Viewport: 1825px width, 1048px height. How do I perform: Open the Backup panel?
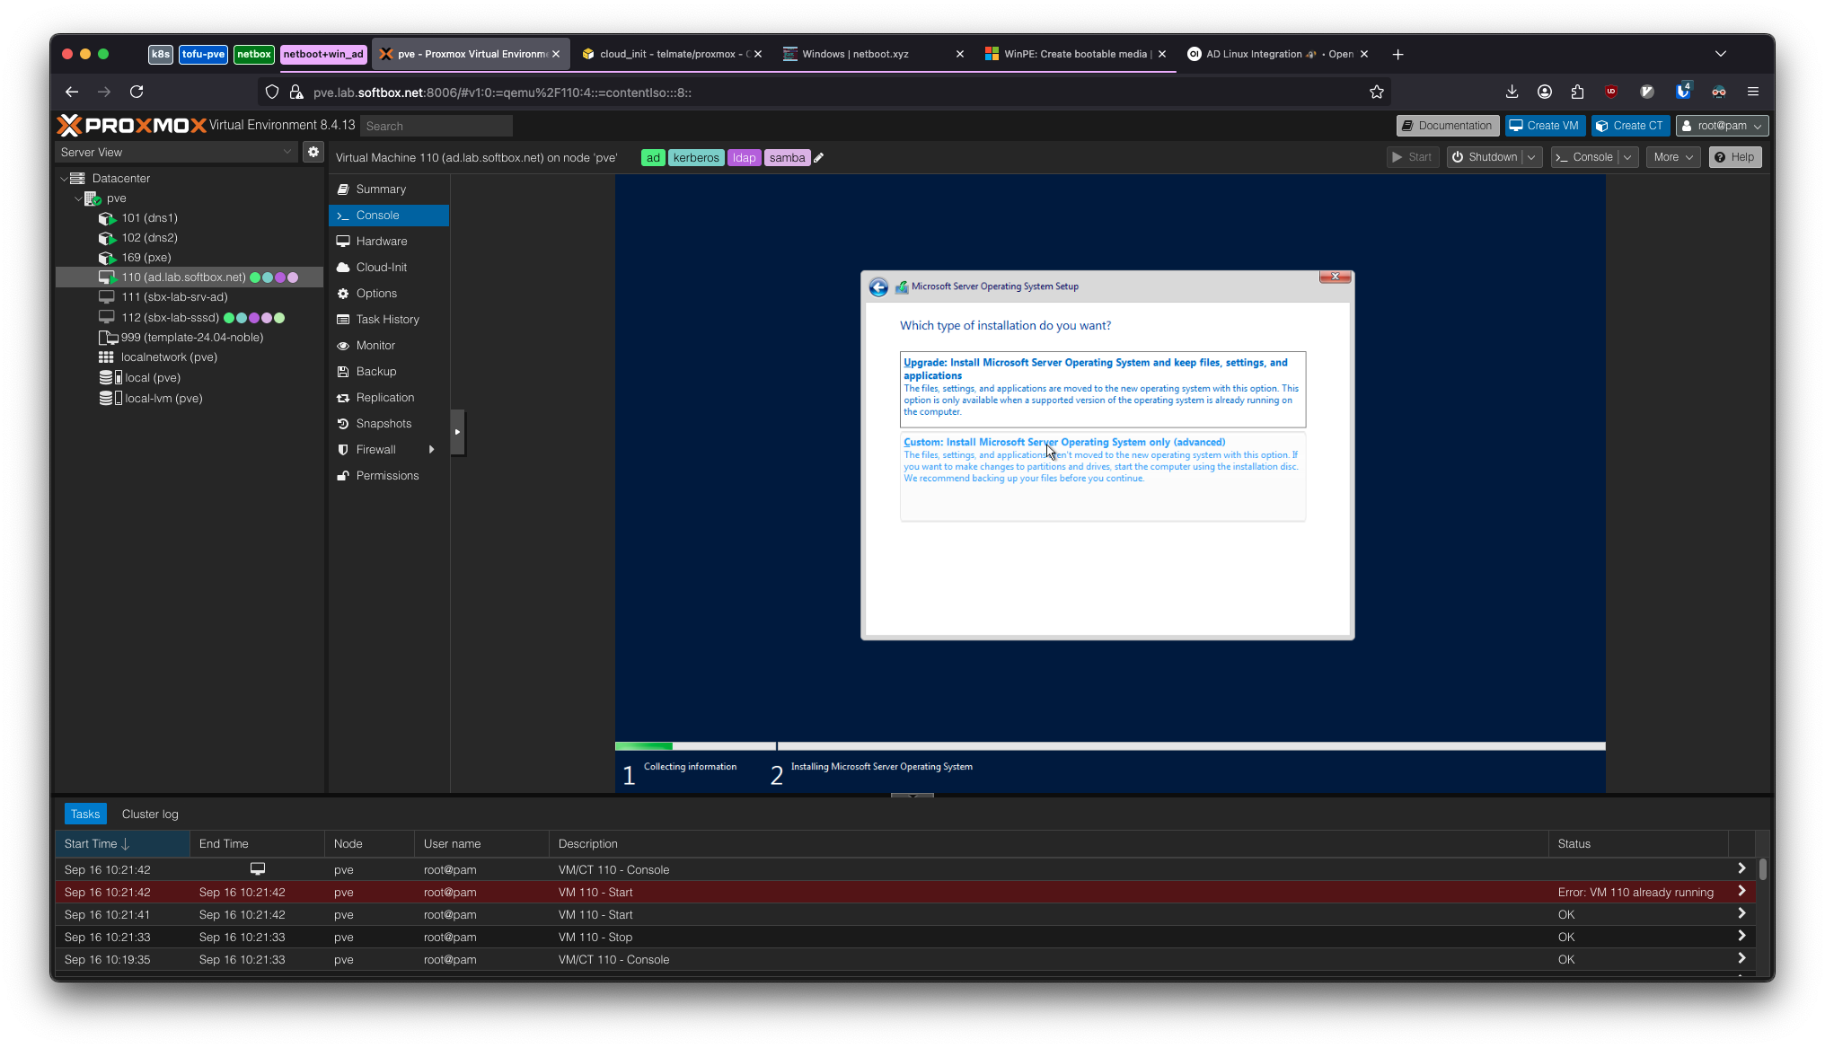tap(375, 371)
